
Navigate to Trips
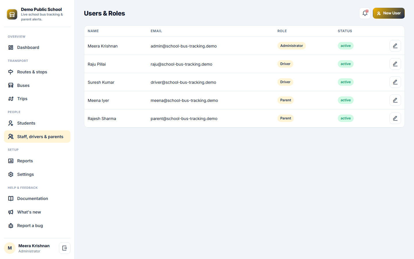(x=37, y=99)
